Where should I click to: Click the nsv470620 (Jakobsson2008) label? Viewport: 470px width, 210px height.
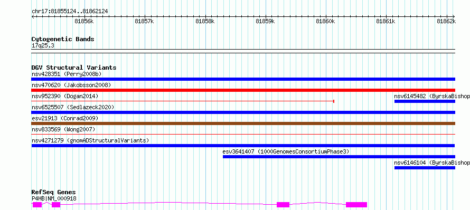pos(71,85)
